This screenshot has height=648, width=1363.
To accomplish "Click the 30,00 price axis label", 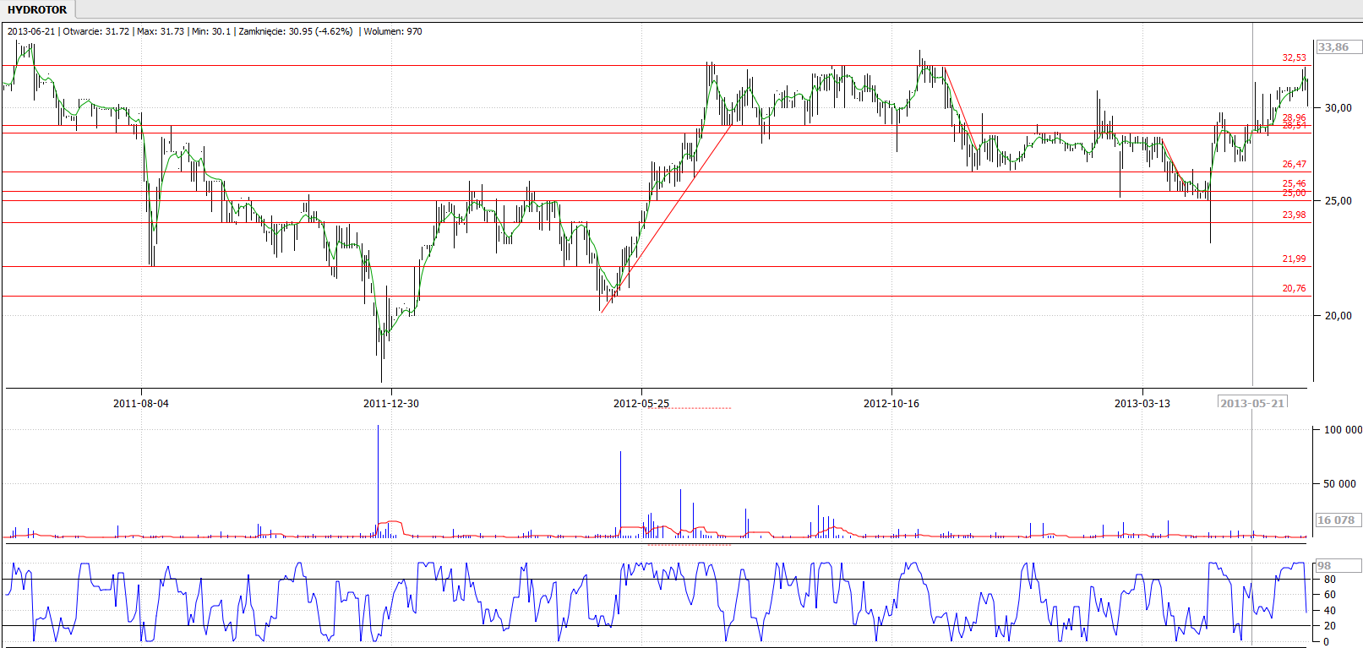I will coord(1338,107).
